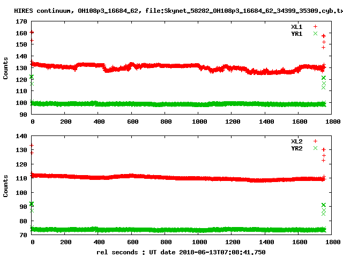This screenshot has width=343, height=257.
Task: Click the 'rel seconds' x-axis label text
Action: coord(117,252)
